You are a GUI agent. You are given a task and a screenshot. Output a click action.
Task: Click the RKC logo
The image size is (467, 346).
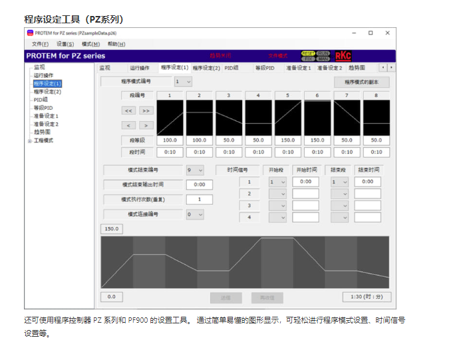343,56
